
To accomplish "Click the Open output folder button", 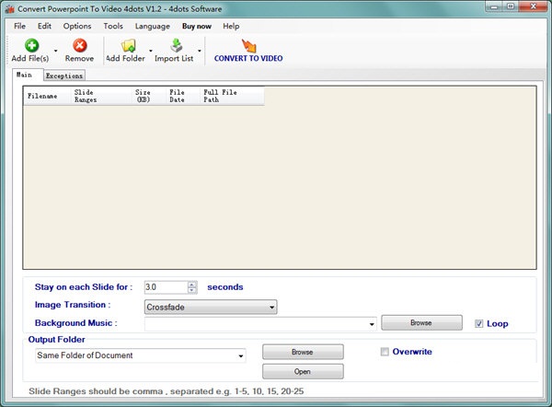I will click(303, 371).
